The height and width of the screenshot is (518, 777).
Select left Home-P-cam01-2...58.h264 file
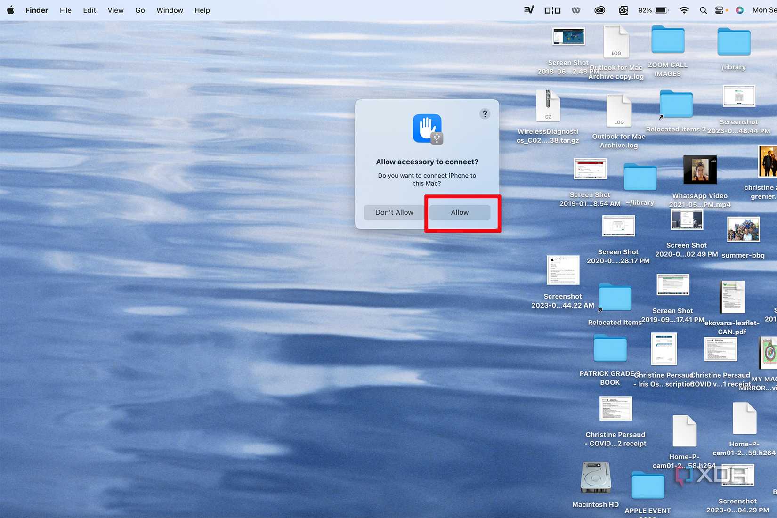tap(684, 431)
